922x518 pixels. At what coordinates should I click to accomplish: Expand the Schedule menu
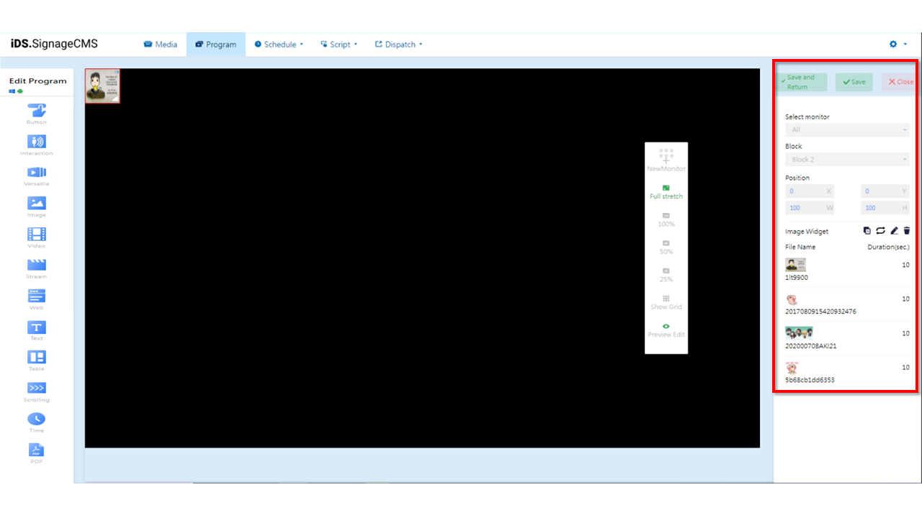click(279, 44)
